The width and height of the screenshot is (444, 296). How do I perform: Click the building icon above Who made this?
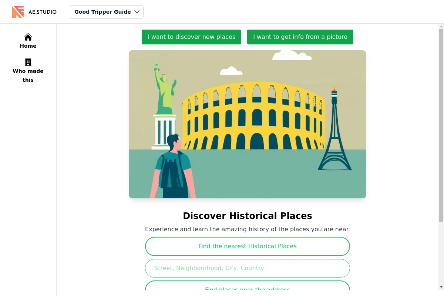pos(28,62)
